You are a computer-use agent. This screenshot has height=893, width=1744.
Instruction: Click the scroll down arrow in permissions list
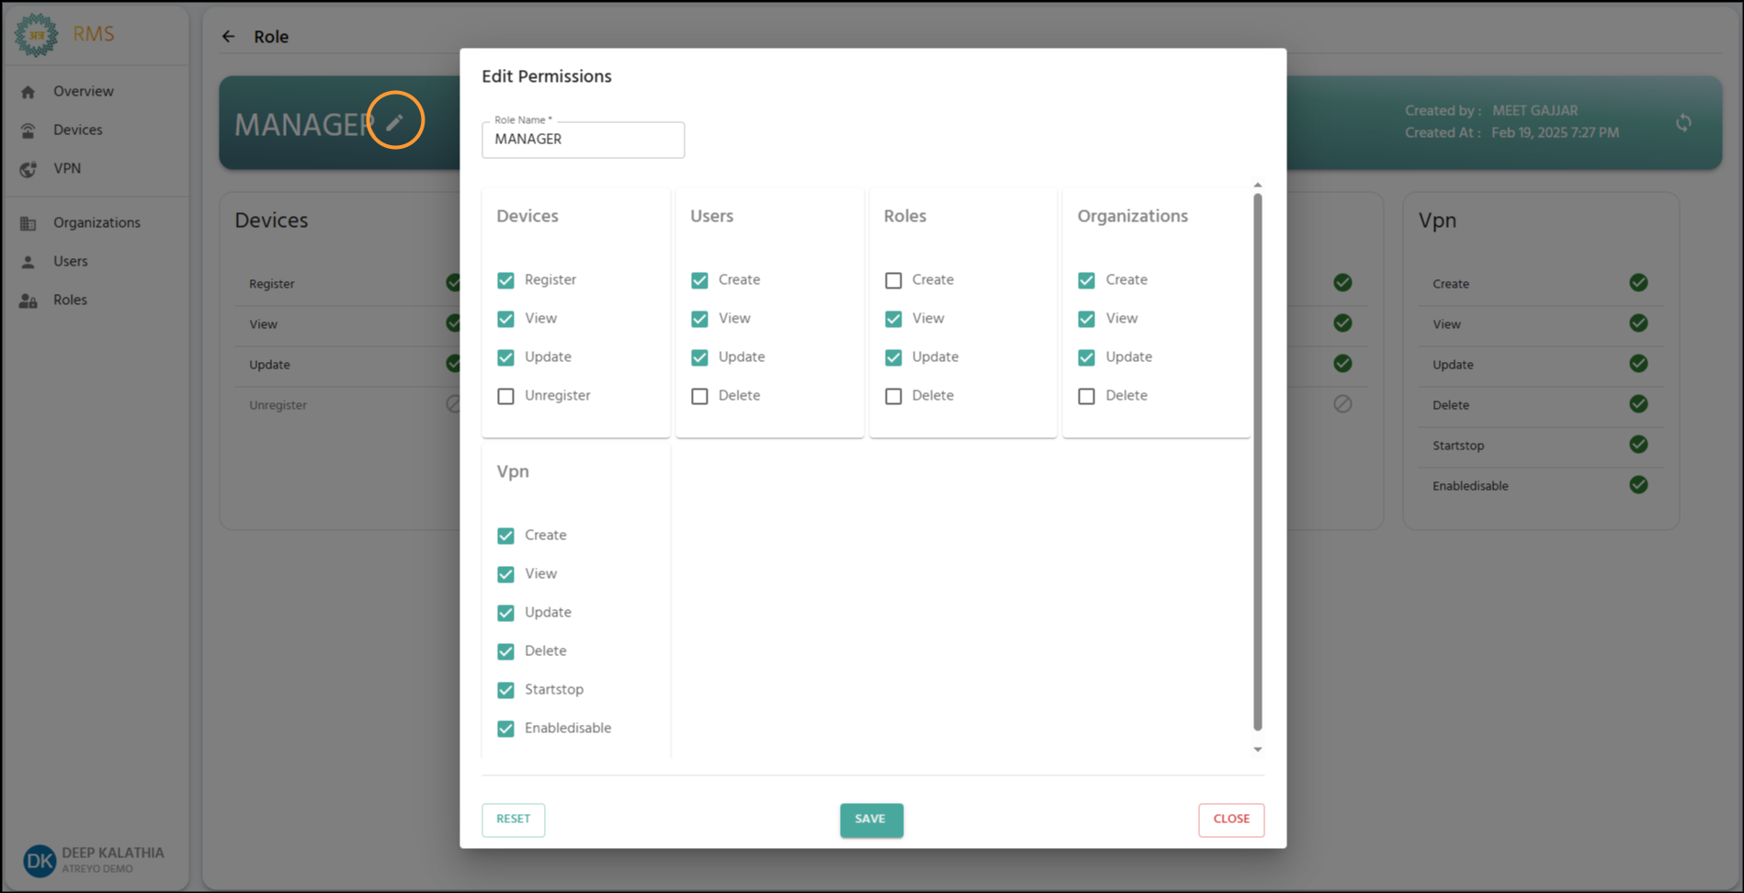(1257, 750)
